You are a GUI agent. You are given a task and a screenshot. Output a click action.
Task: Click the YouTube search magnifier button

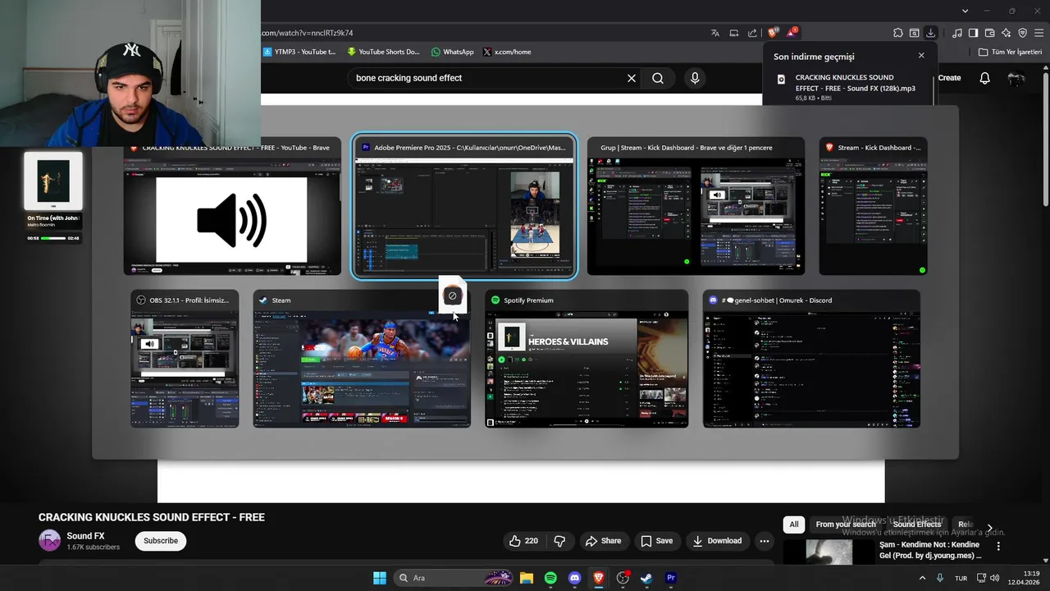pyautogui.click(x=658, y=78)
